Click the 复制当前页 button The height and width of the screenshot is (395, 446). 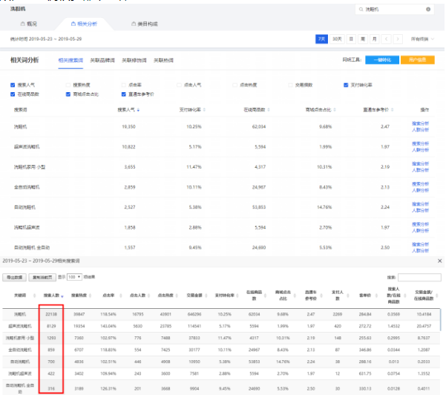(42, 277)
